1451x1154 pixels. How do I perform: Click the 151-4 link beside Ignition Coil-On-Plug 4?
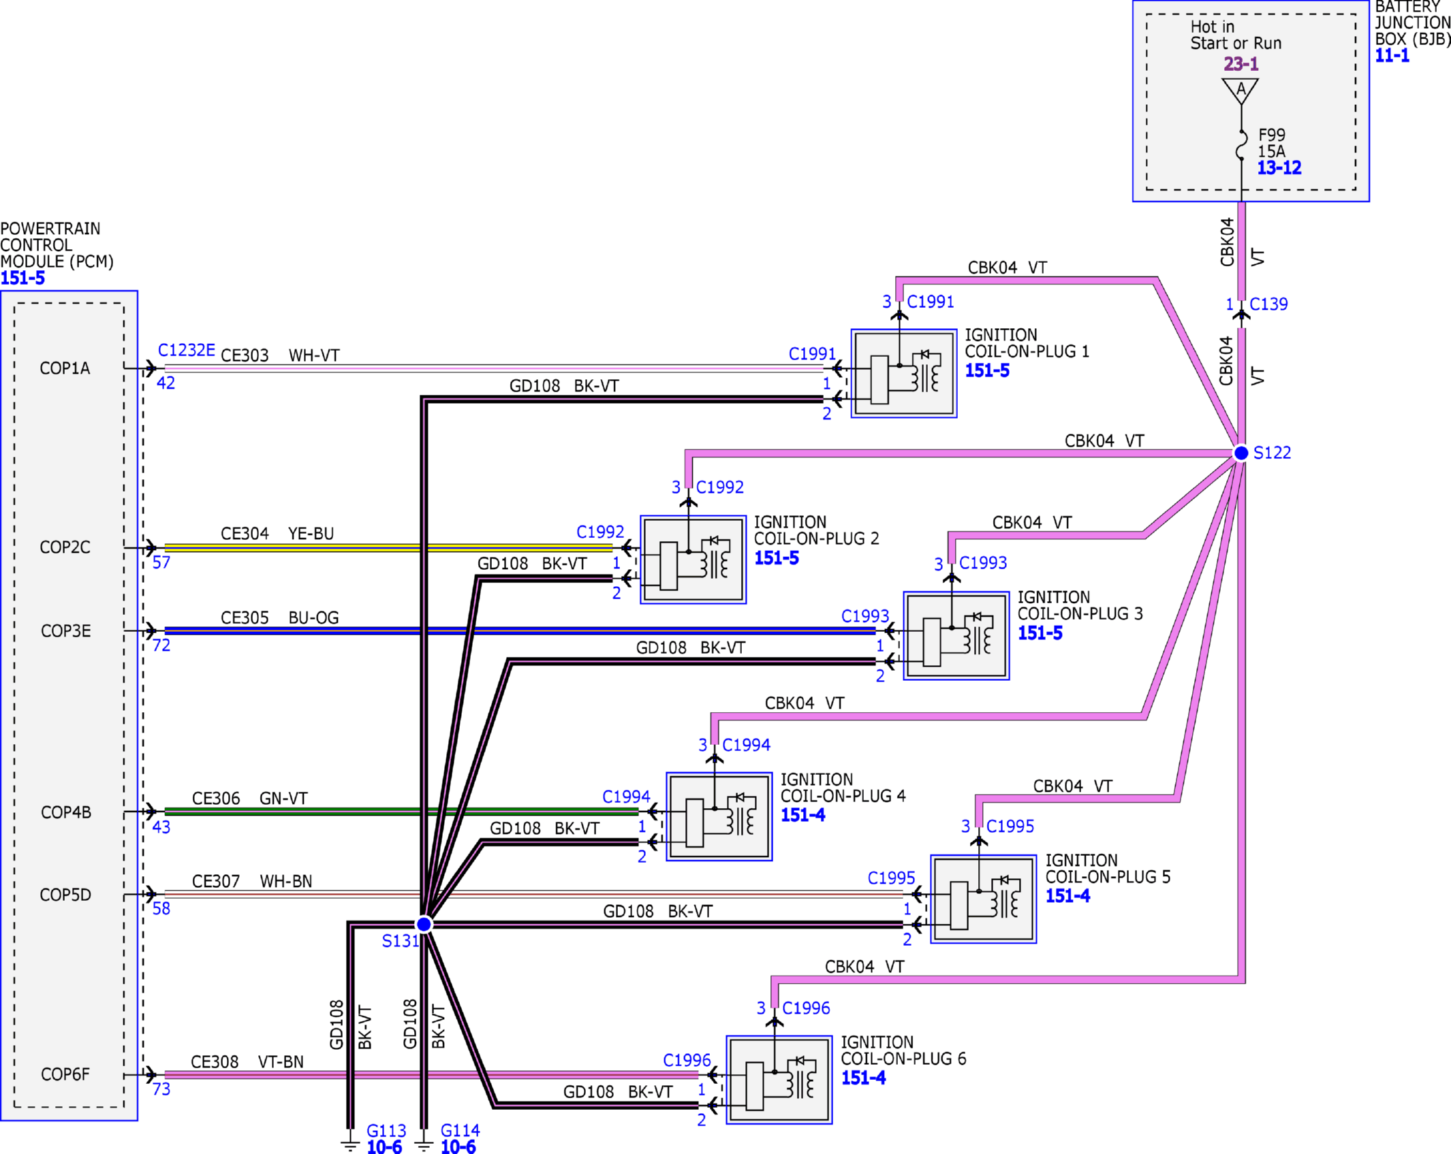pos(803,815)
